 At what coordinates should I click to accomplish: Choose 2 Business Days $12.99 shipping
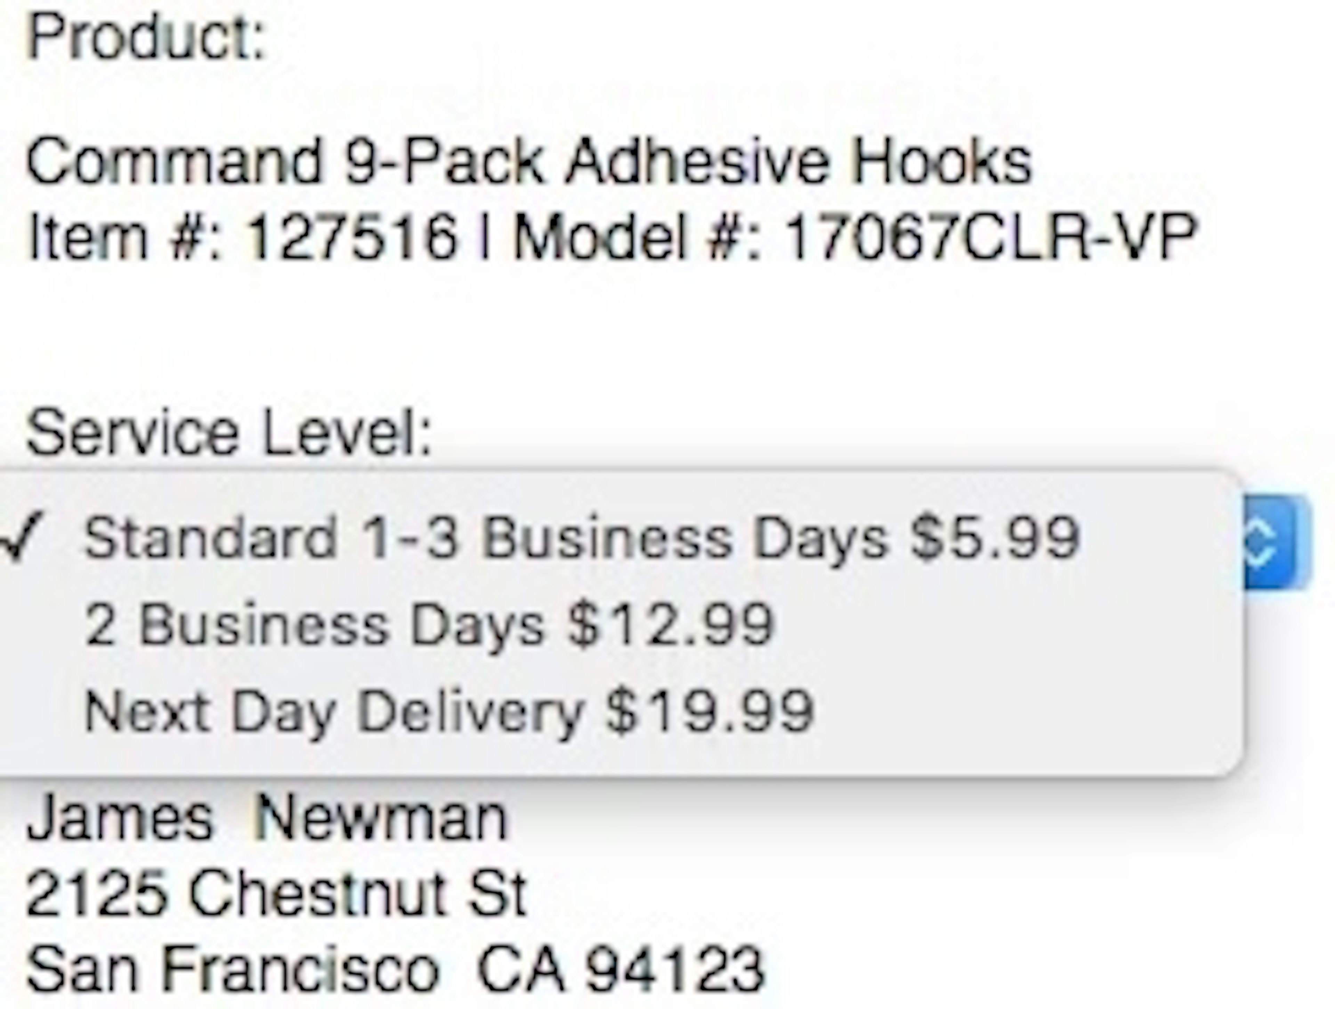(x=429, y=625)
